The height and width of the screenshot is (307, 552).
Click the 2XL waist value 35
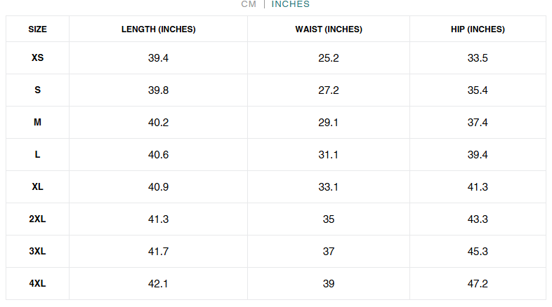pos(329,219)
